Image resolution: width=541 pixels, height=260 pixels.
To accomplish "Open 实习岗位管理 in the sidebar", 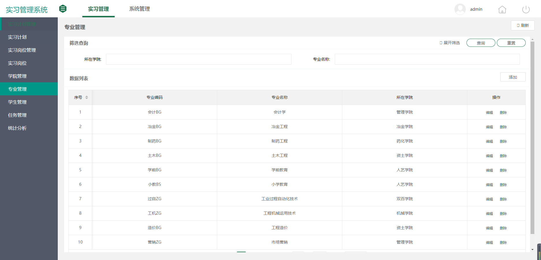I will coord(29,50).
